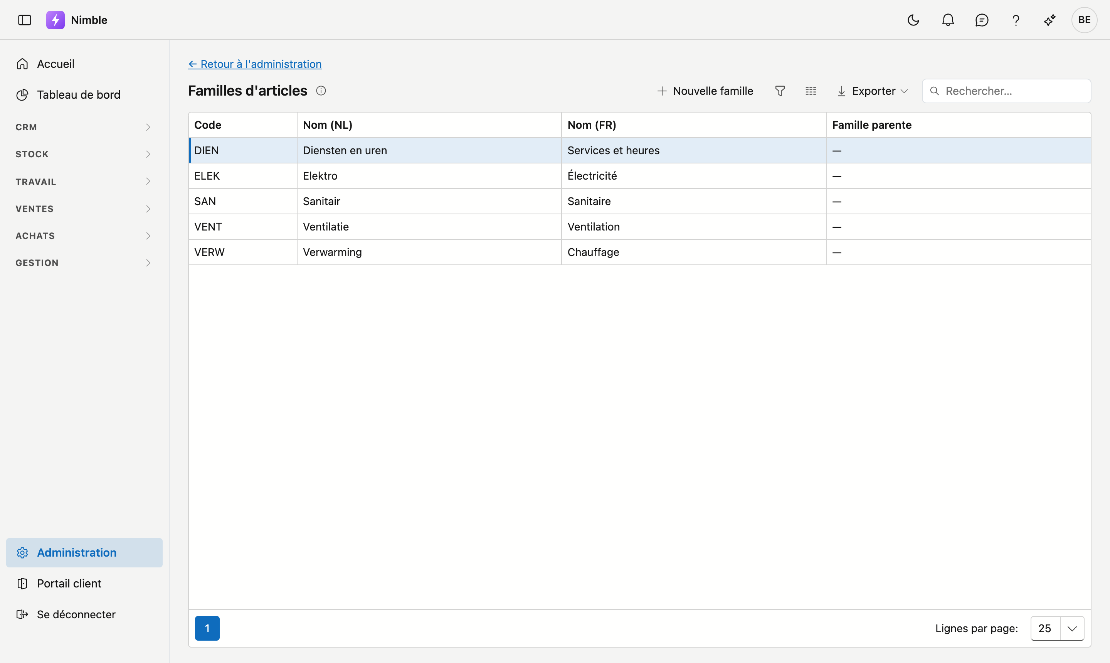The height and width of the screenshot is (663, 1110).
Task: Open the Lignes par page dropdown
Action: tap(1057, 628)
